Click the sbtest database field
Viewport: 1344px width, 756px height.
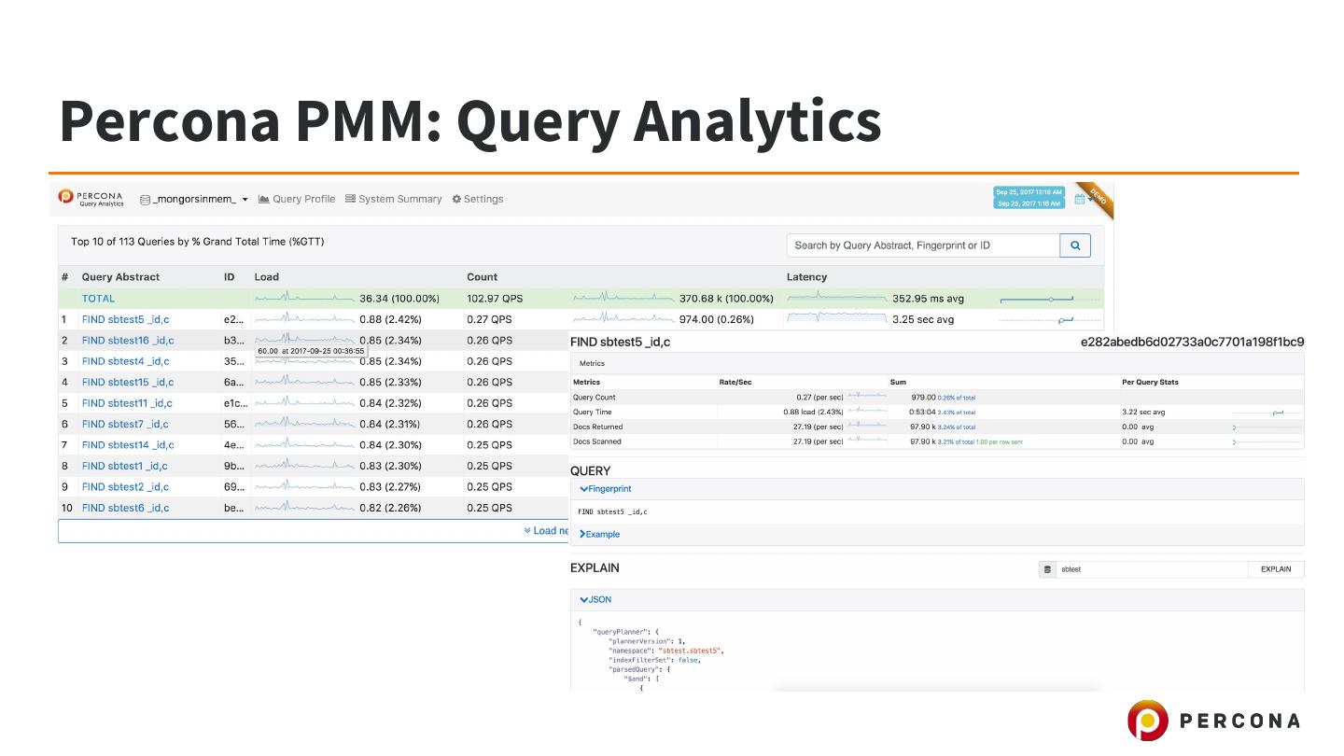pos(1152,569)
